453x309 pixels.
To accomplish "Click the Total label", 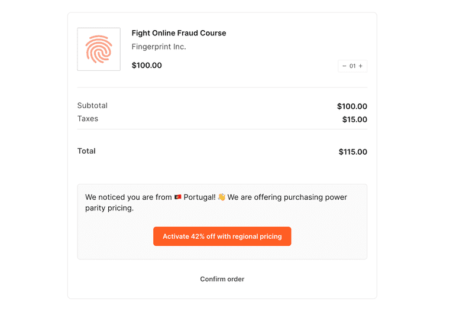I will tap(86, 151).
